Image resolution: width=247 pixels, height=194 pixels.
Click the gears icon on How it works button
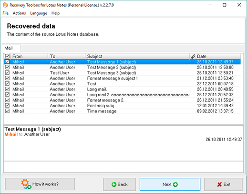(26, 184)
